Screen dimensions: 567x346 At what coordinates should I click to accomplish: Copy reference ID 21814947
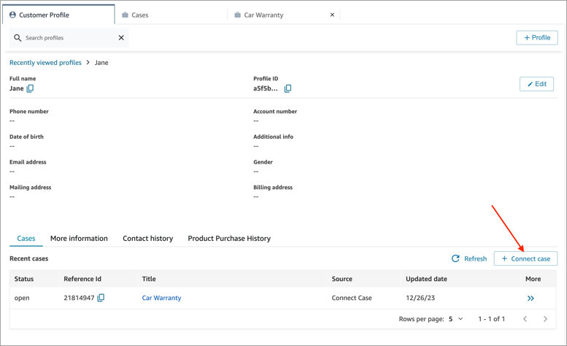point(101,298)
